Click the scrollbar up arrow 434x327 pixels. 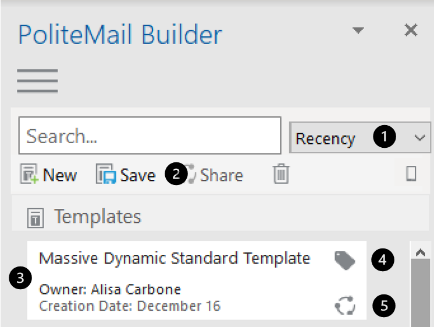[421, 253]
